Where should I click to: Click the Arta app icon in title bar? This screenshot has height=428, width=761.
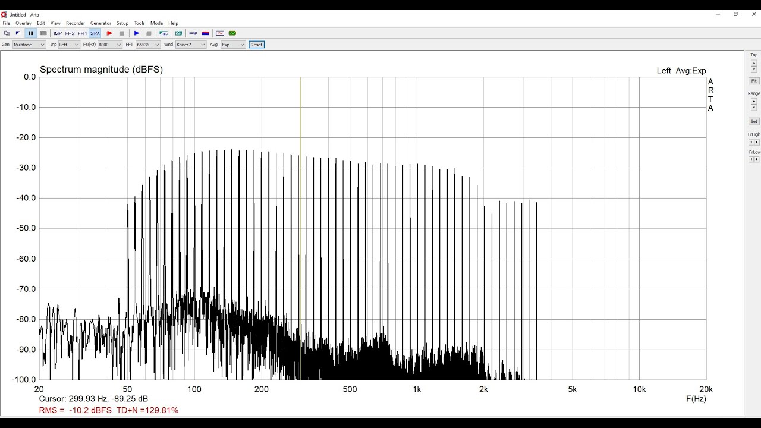pyautogui.click(x=4, y=14)
